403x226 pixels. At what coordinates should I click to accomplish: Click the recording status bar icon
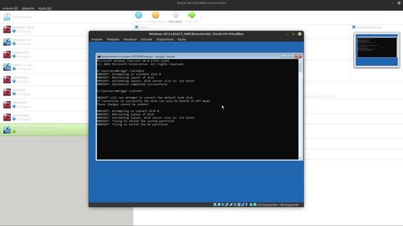click(243, 205)
